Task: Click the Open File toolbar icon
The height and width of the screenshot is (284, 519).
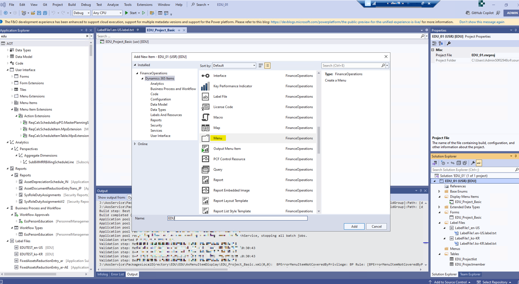Action: click(33, 13)
